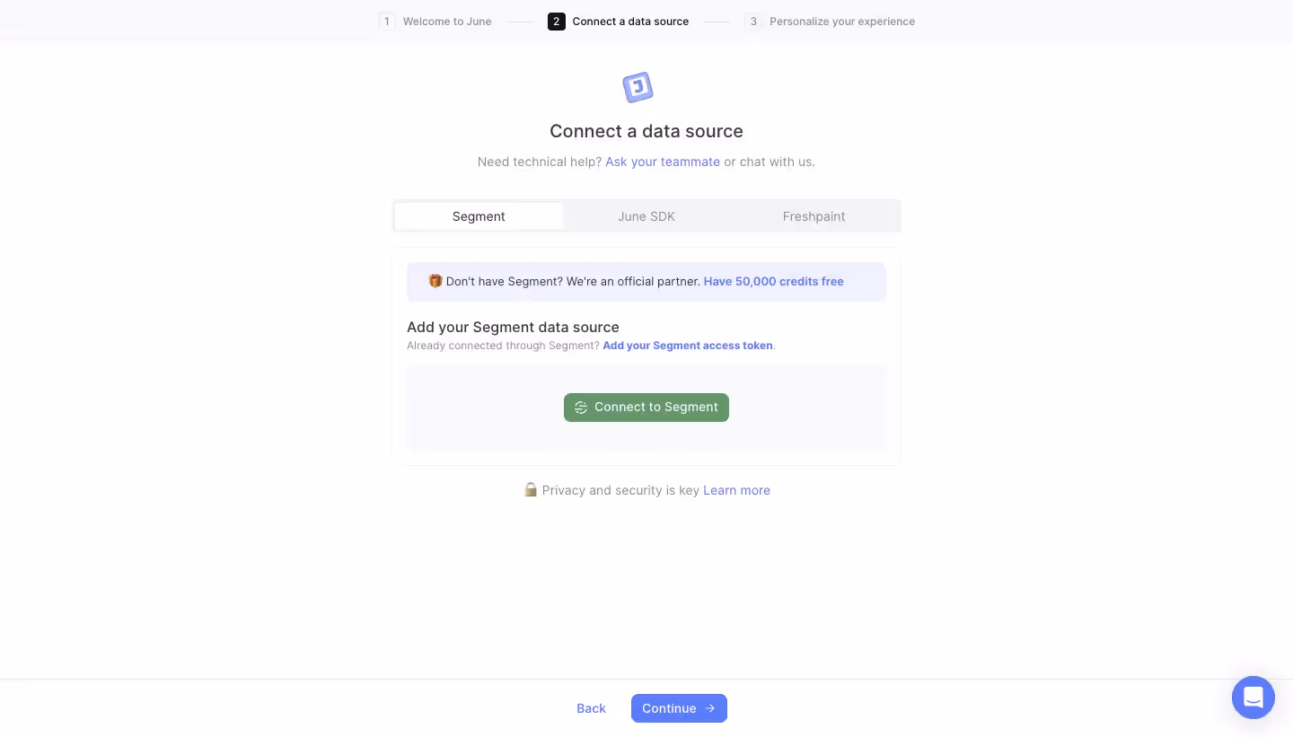This screenshot has width=1293, height=737.
Task: Select step 1 circle labeled Welcome to June
Action: [x=387, y=22]
